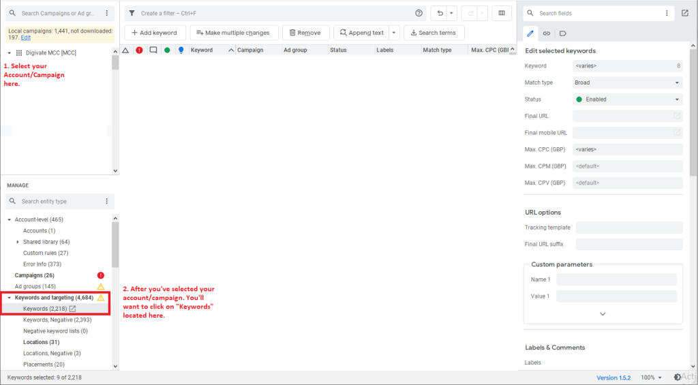Image resolution: width=698 pixels, height=385 pixels.
Task: Open the redo history dropdown arrow
Action: click(x=482, y=14)
